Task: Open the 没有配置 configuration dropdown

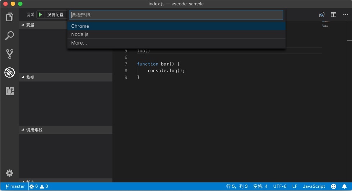Action: pyautogui.click(x=55, y=15)
